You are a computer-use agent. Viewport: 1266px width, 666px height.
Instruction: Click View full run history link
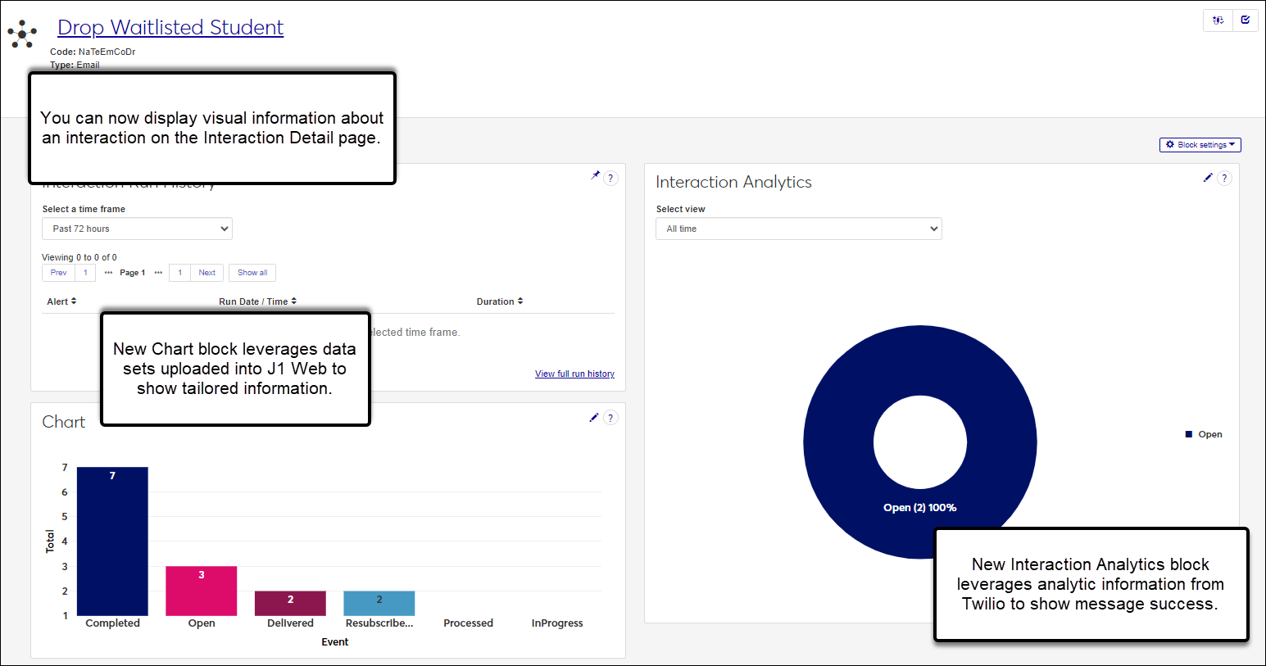point(574,374)
